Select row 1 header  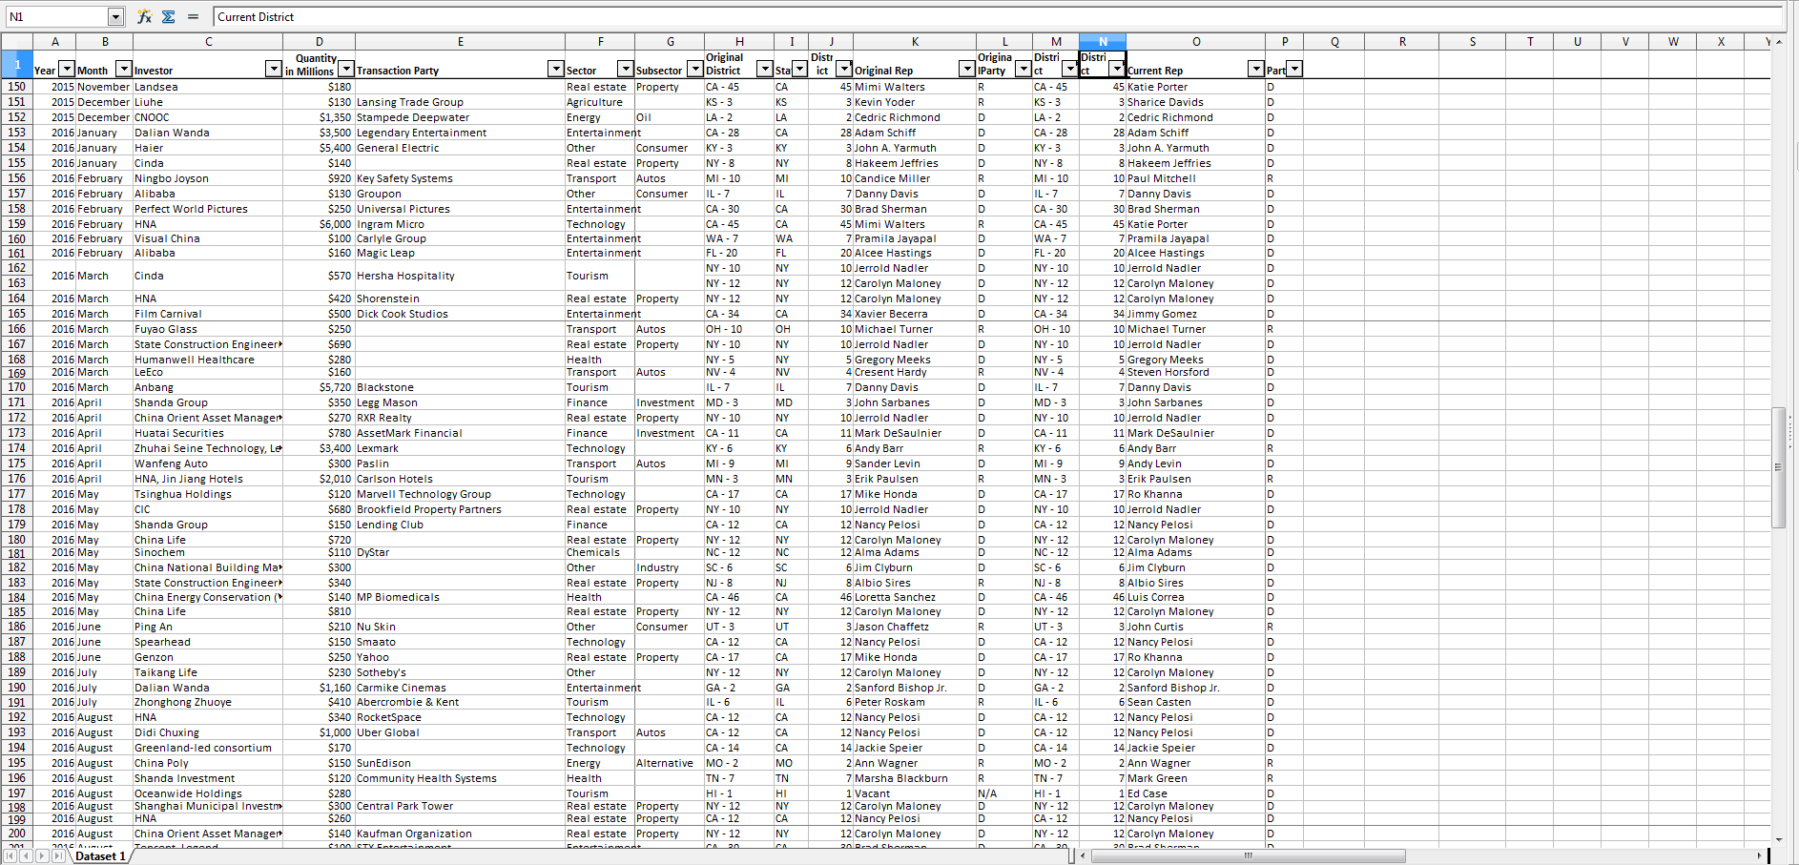16,64
